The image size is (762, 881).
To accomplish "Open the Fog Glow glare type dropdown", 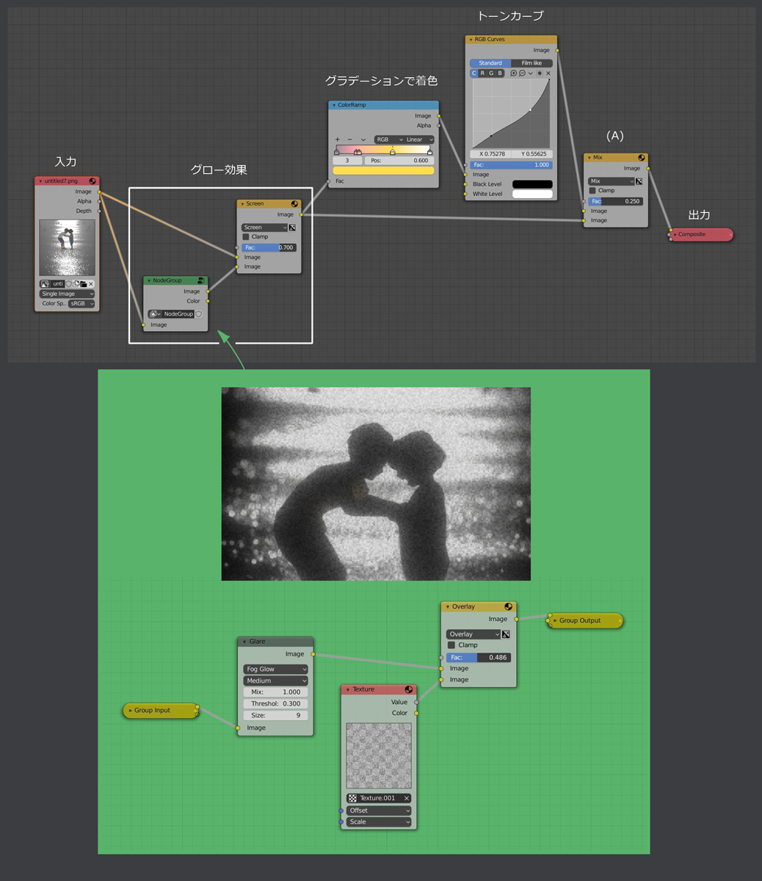I will point(275,670).
